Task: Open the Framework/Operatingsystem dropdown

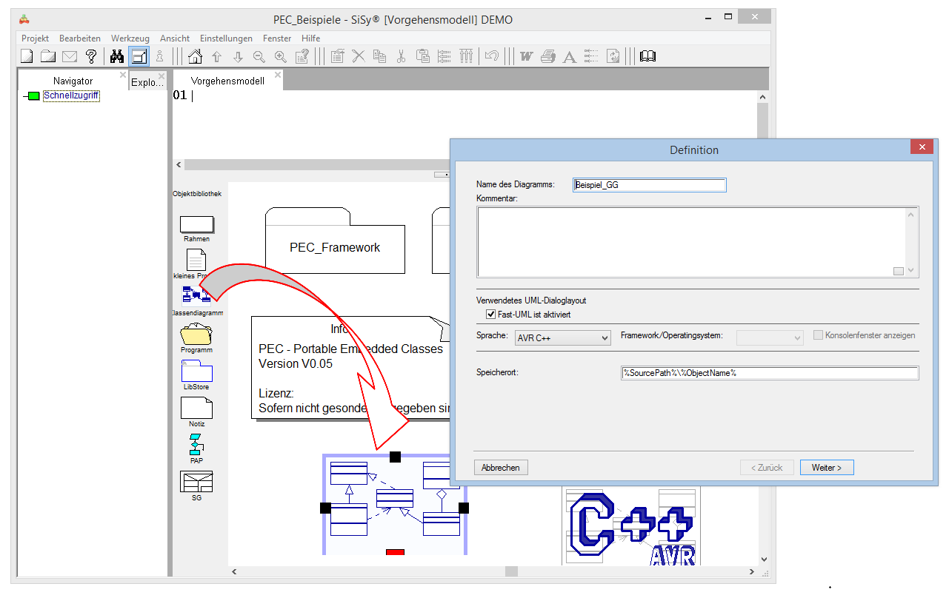Action: [x=770, y=337]
